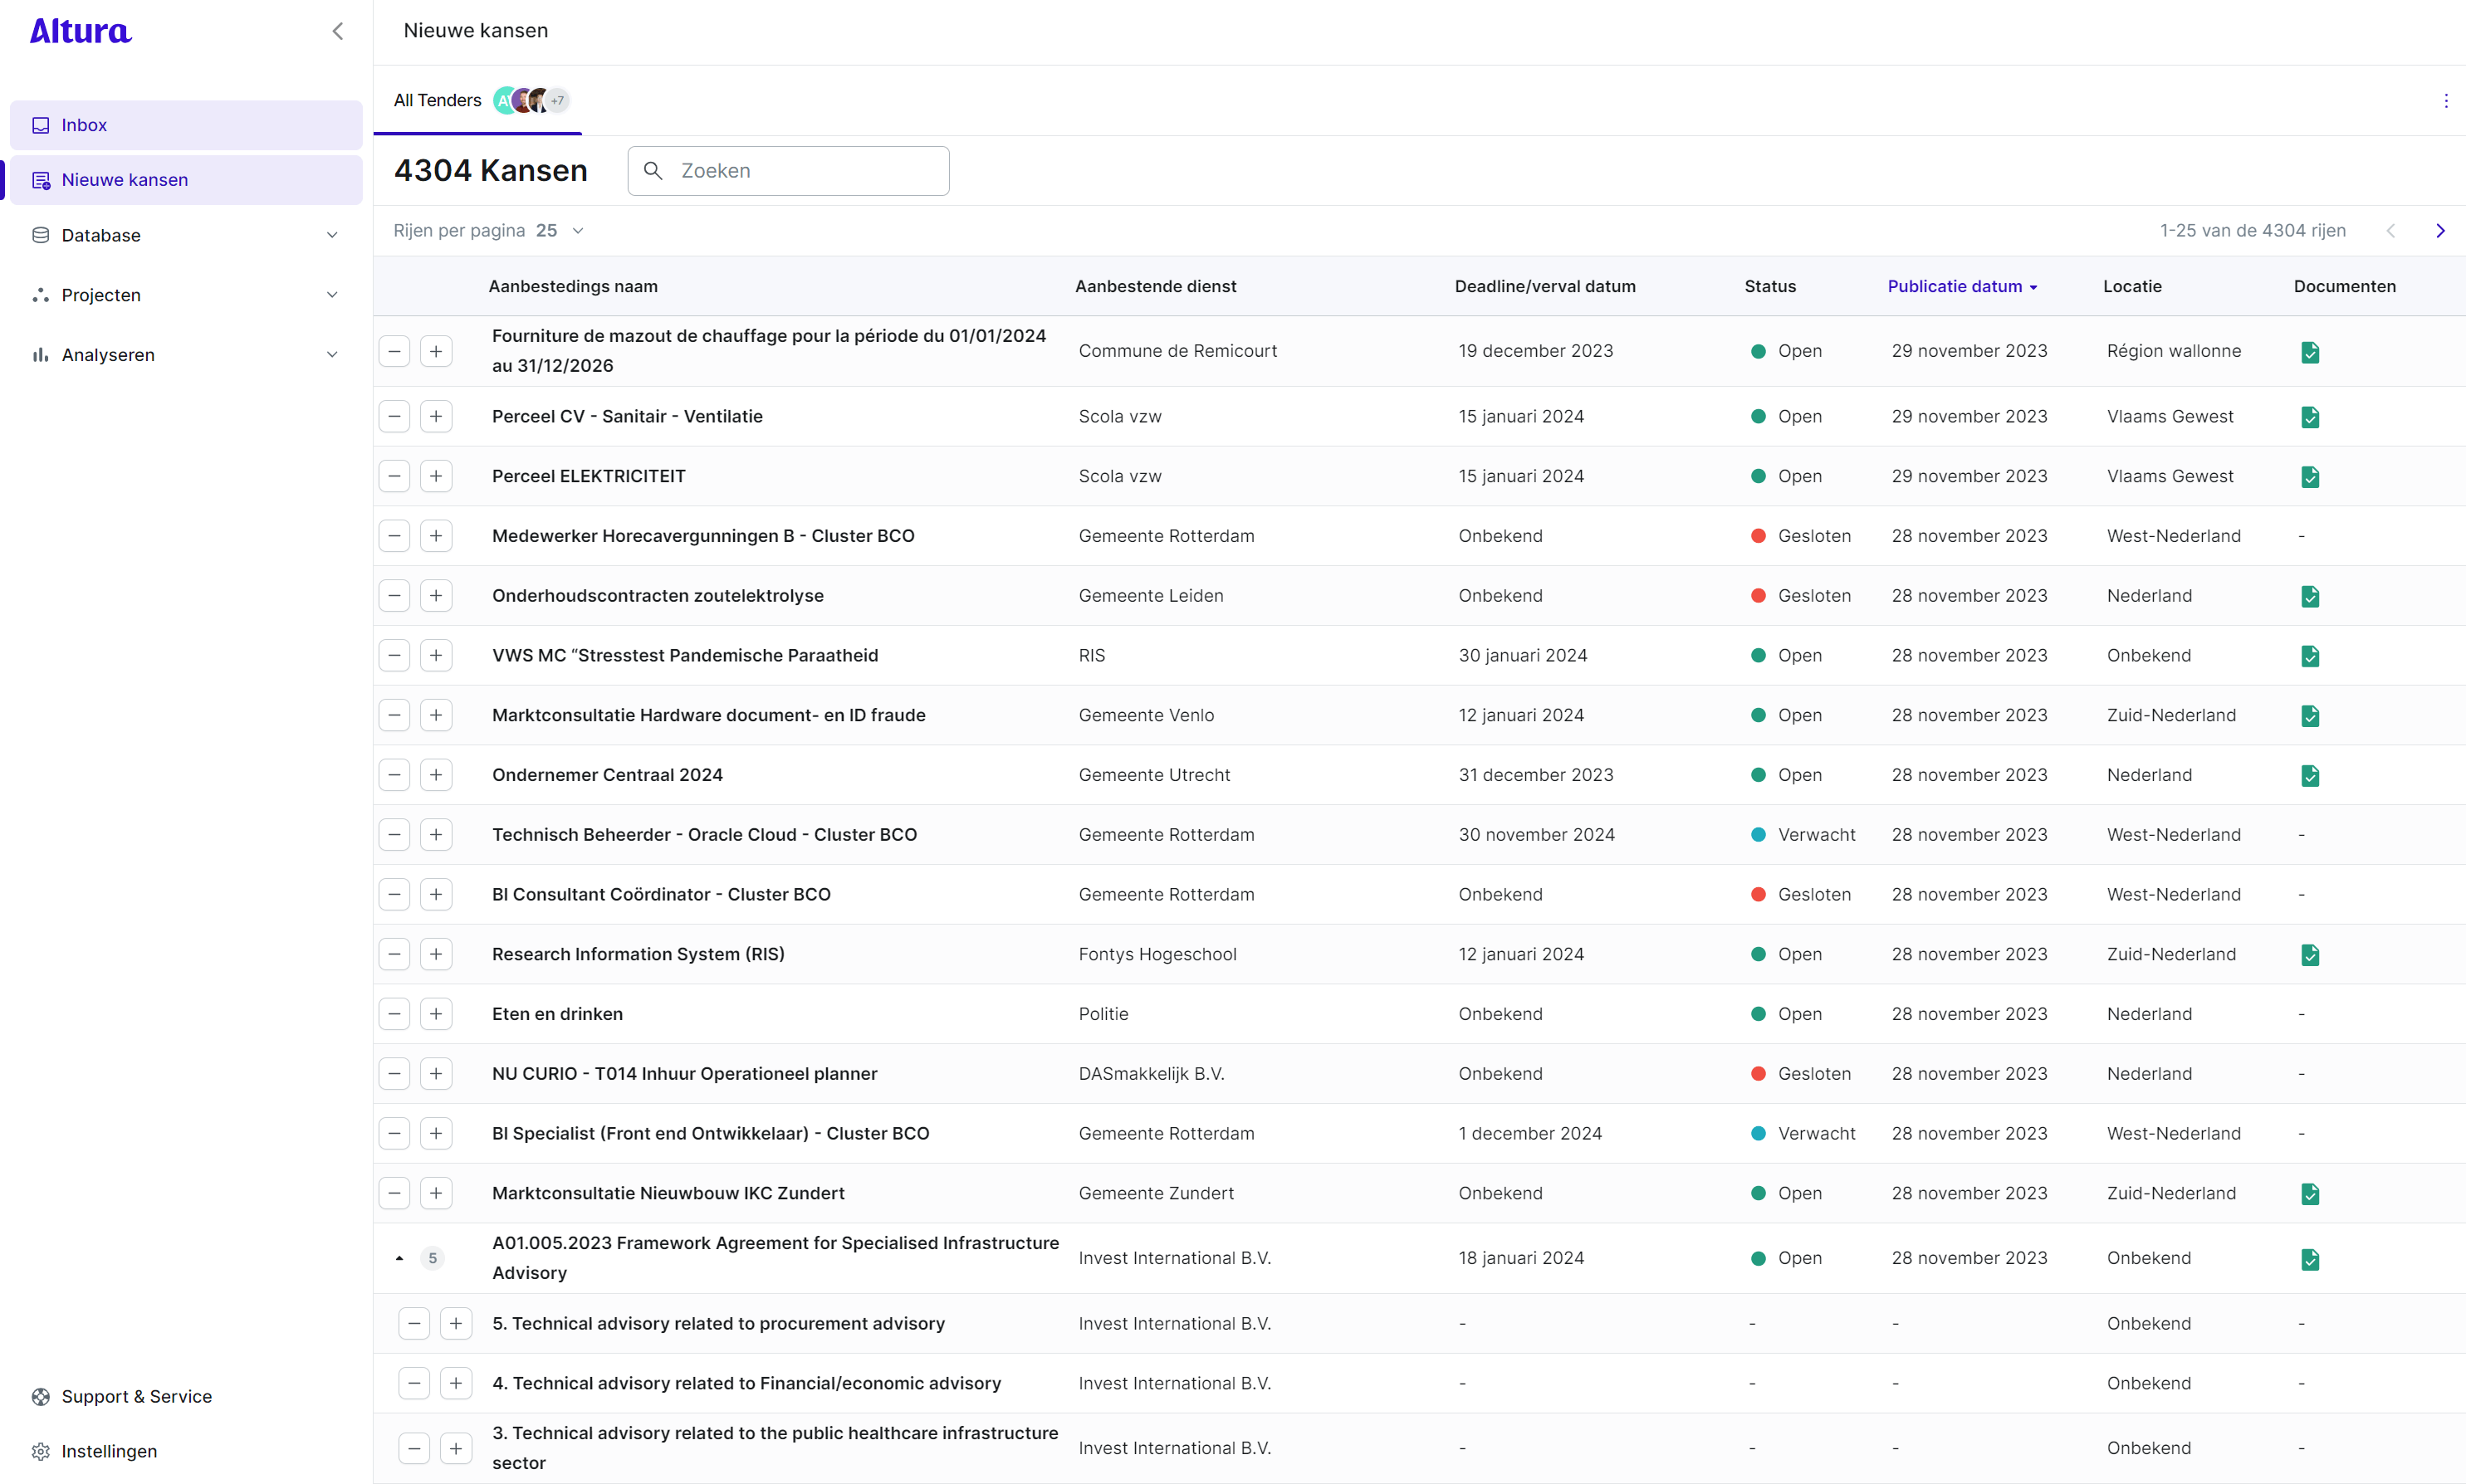Click the Documenten column header
This screenshot has width=2466, height=1484.
point(2344,286)
